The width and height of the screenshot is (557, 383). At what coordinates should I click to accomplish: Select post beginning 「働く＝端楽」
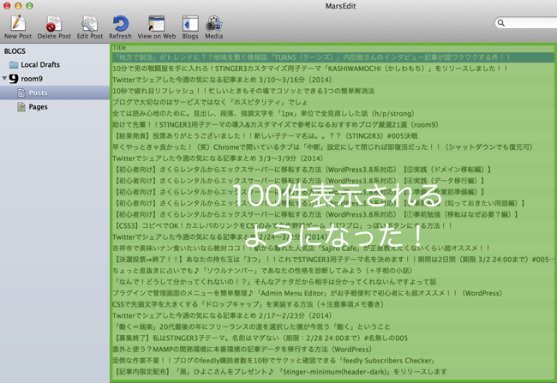332,326
